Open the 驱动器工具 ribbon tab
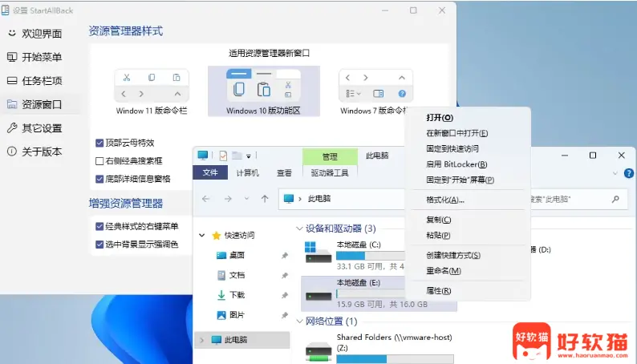The image size is (637, 364). (x=330, y=173)
